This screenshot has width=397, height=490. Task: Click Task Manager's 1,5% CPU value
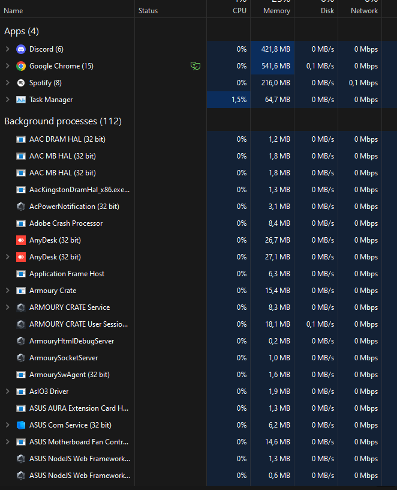[239, 100]
